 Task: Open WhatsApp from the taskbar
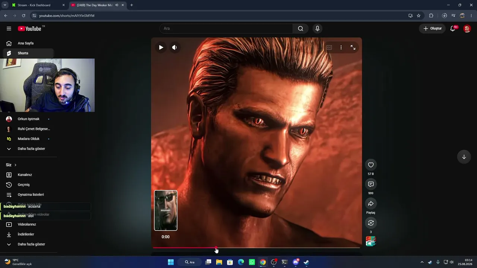pyautogui.click(x=252, y=262)
